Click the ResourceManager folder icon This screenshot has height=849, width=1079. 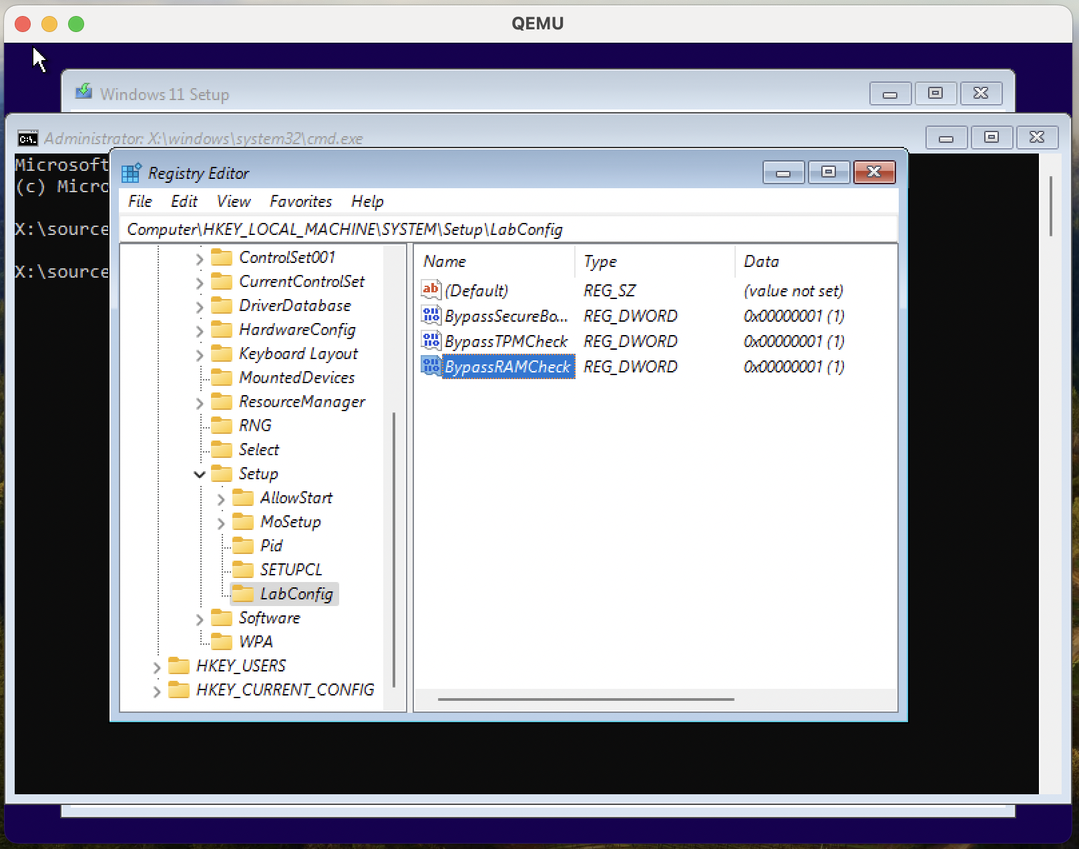pos(222,401)
